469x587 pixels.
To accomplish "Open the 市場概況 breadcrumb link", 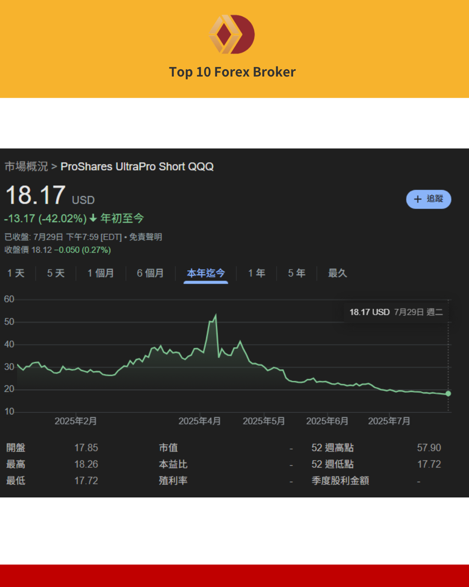I will [26, 167].
